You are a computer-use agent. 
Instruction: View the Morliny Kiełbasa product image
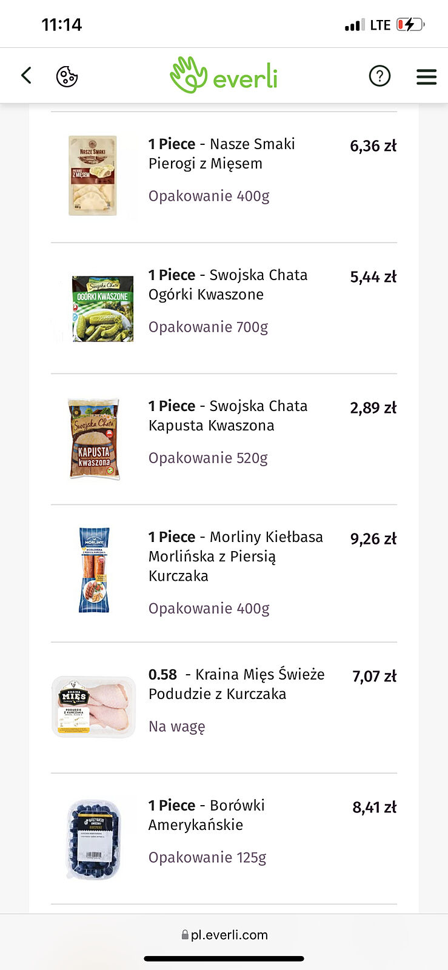94,570
